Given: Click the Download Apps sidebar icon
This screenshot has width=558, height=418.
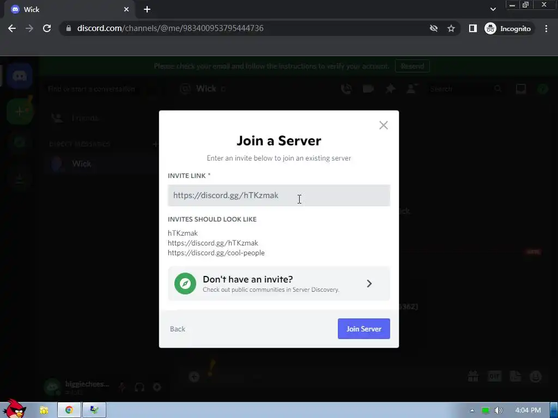Looking at the screenshot, I should pos(20,180).
